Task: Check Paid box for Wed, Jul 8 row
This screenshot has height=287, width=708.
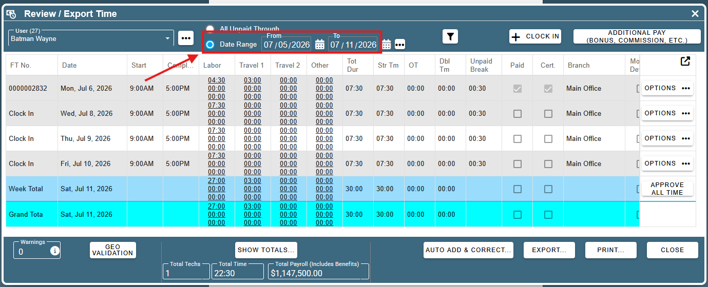Action: pos(518,113)
